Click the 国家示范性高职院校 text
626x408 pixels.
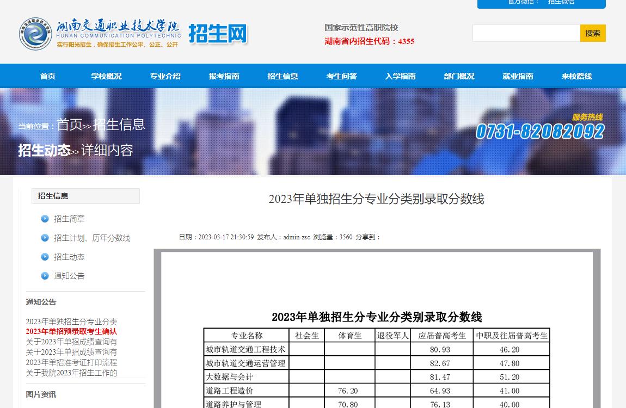coord(361,28)
